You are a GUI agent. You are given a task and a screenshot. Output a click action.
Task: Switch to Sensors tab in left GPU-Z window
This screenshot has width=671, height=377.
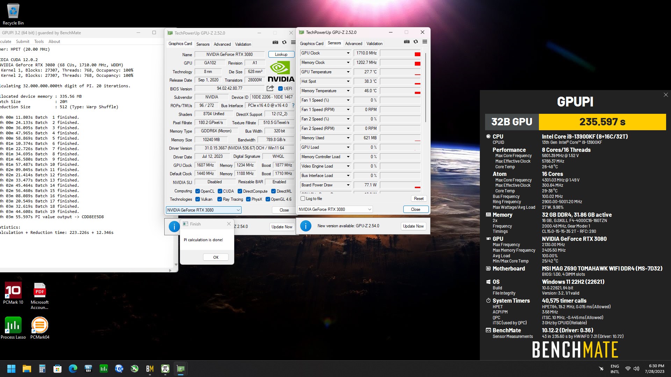pyautogui.click(x=203, y=44)
